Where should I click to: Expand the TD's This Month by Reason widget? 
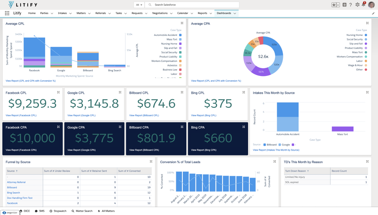tap(367, 162)
